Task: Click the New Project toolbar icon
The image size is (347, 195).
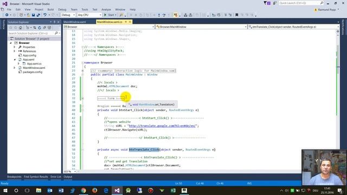Action: pos(21,15)
